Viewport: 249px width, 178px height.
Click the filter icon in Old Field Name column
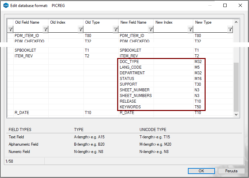[45, 29]
